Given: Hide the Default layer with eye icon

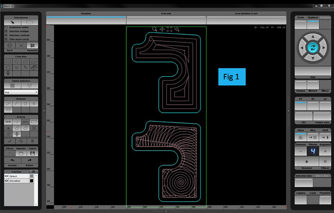Looking at the screenshot, I should click(x=6, y=176).
